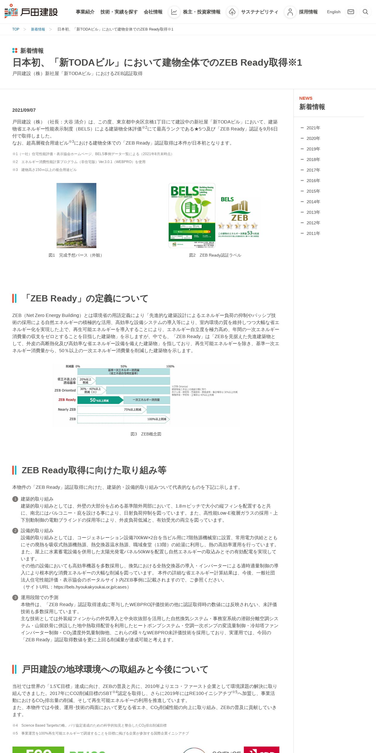Image resolution: width=376 pixels, height=753 pixels.
Task: Open the 技術・実績を探す menu
Action: click(119, 12)
